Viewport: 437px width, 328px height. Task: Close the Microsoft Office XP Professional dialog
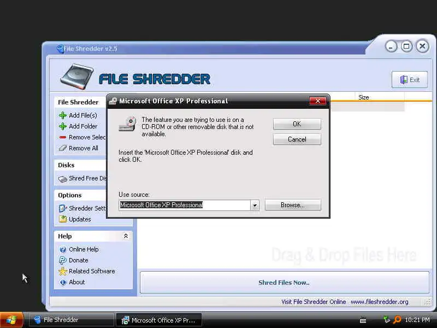click(318, 101)
